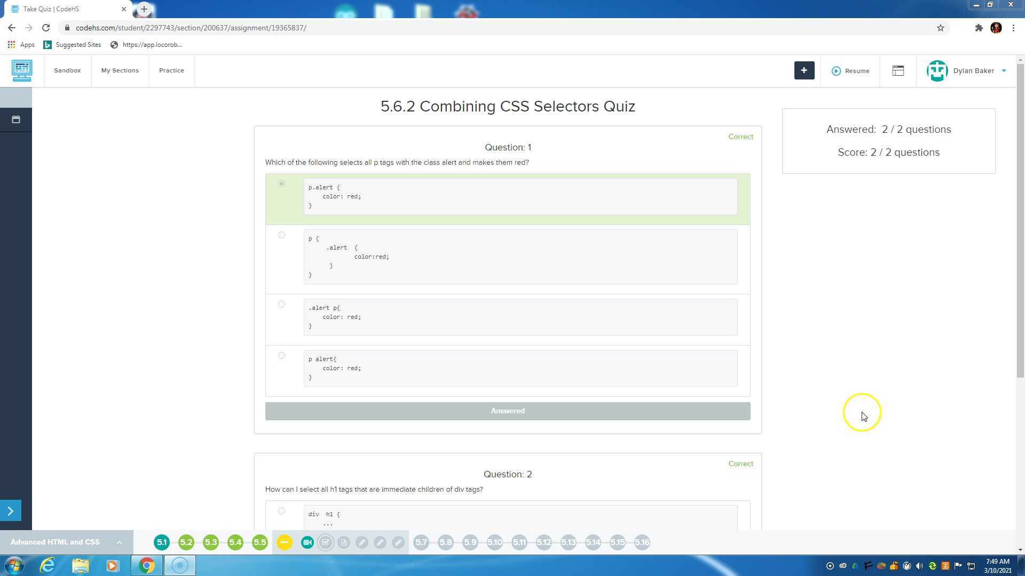1025x576 pixels.
Task: Select the p.alert answer radio button
Action: coord(281,183)
